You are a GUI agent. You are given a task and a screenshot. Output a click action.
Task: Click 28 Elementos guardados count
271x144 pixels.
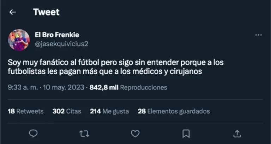(174, 111)
